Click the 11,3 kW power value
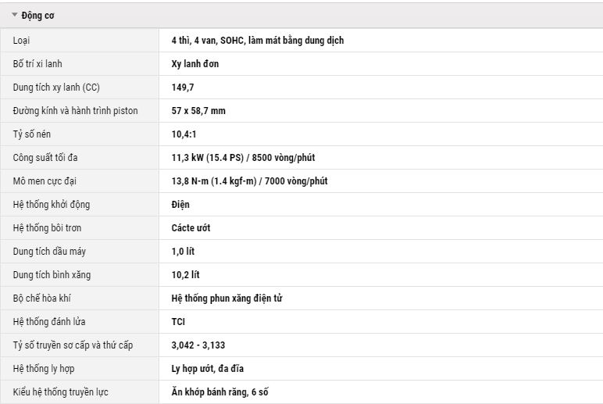Screen dimensions: 603x404 243,158
